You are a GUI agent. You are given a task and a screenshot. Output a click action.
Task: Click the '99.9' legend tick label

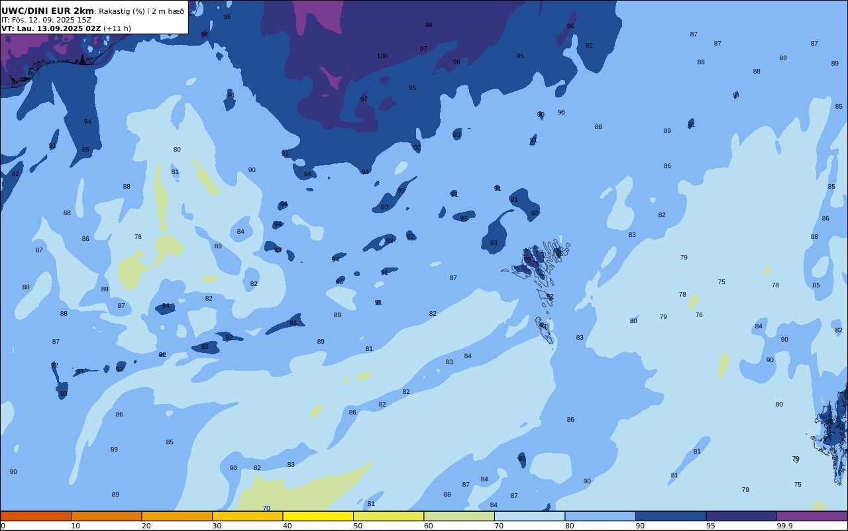tap(784, 526)
